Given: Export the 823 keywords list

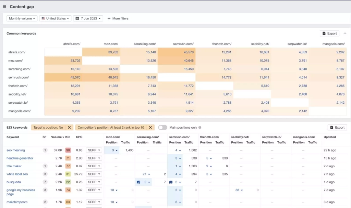Looking at the screenshot, I should (337, 127).
